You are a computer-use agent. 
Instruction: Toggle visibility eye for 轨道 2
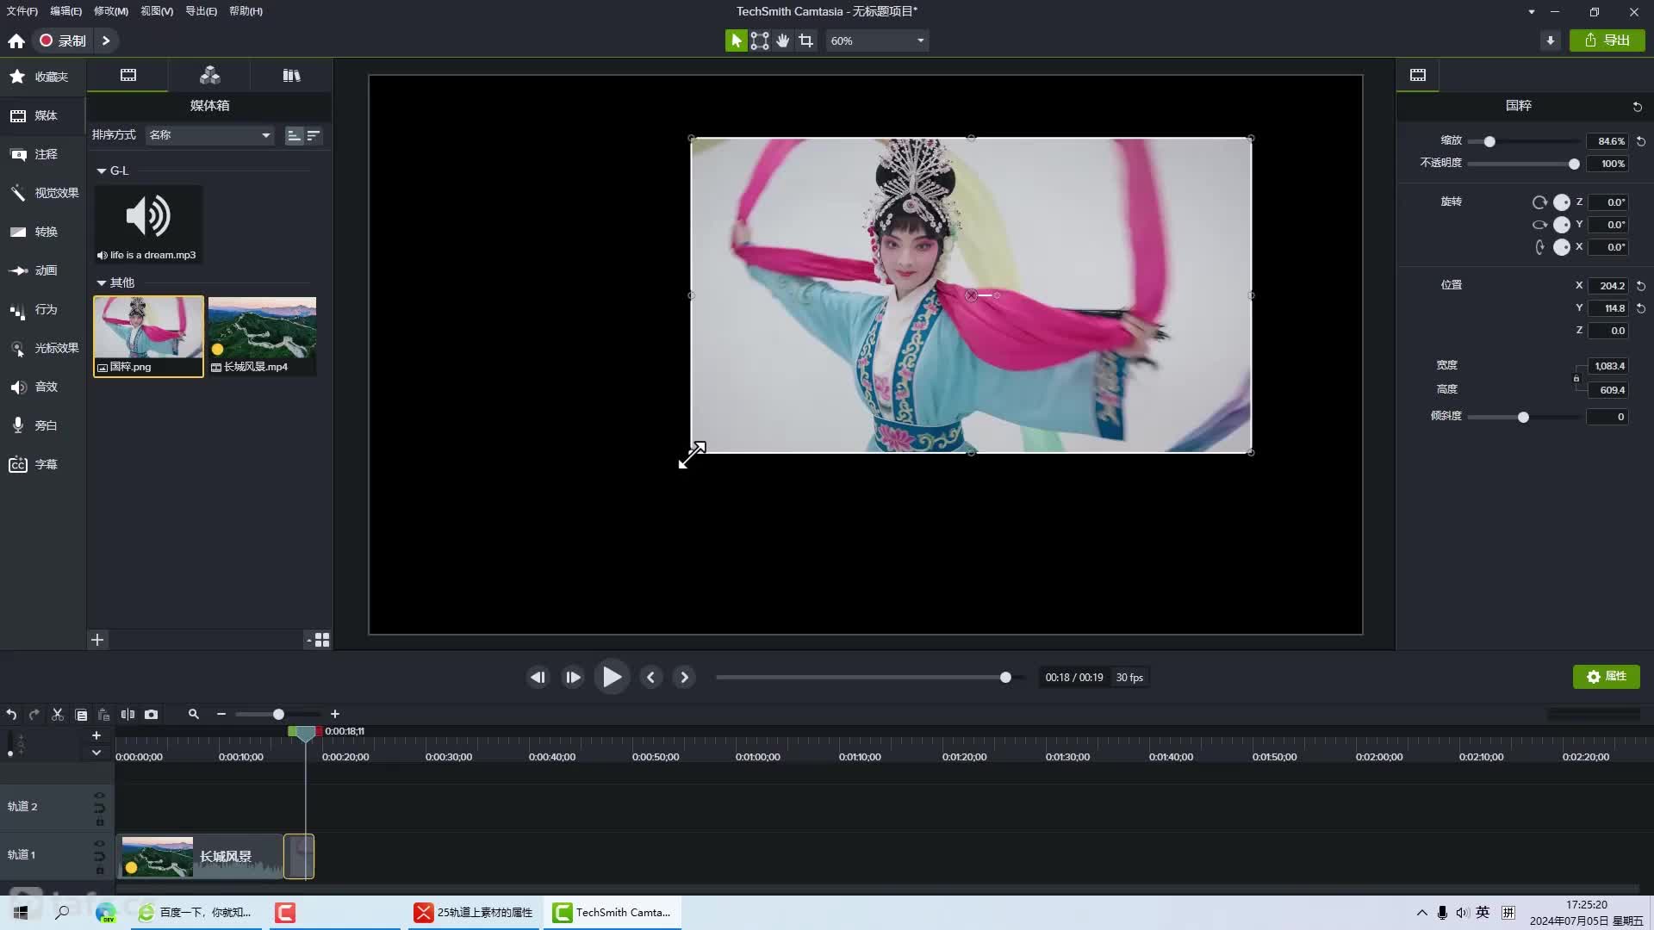click(x=99, y=796)
